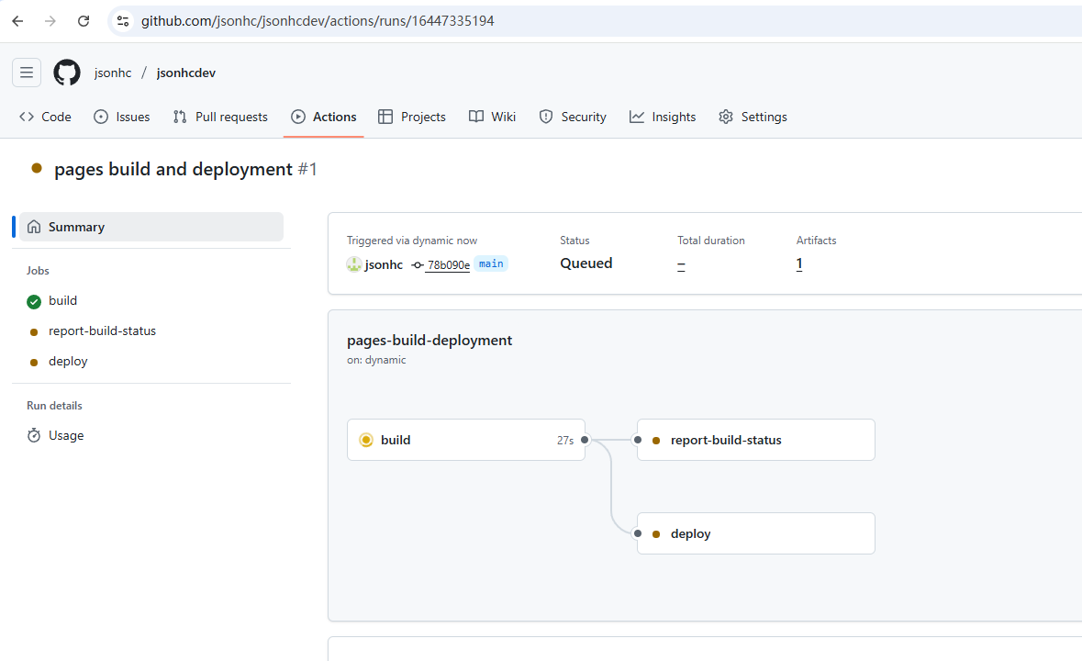Open the jsonhc username link in summary
The width and height of the screenshot is (1082, 661).
[x=384, y=264]
